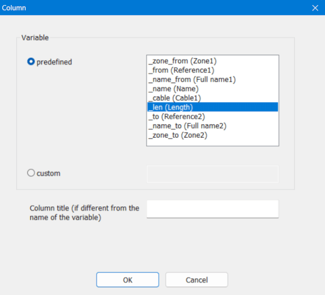The image size is (325, 295).
Task: Click empty space below _zone_to in list
Action: 213,143
